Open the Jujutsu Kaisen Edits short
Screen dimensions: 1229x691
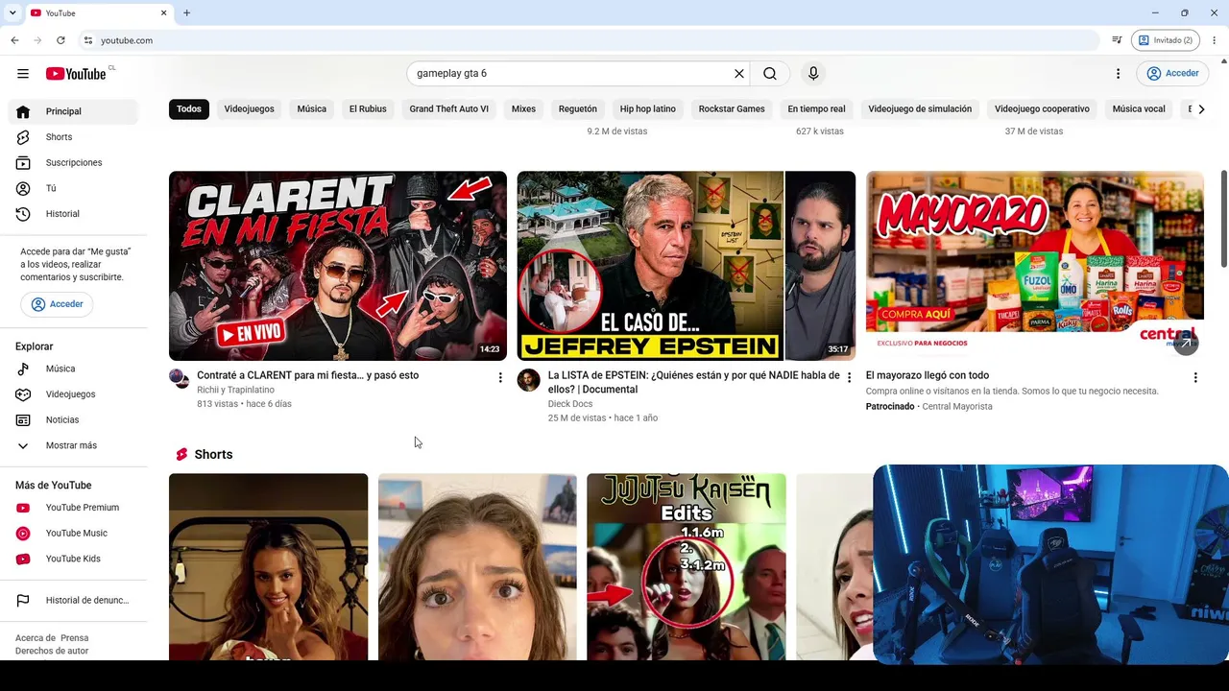[687, 566]
